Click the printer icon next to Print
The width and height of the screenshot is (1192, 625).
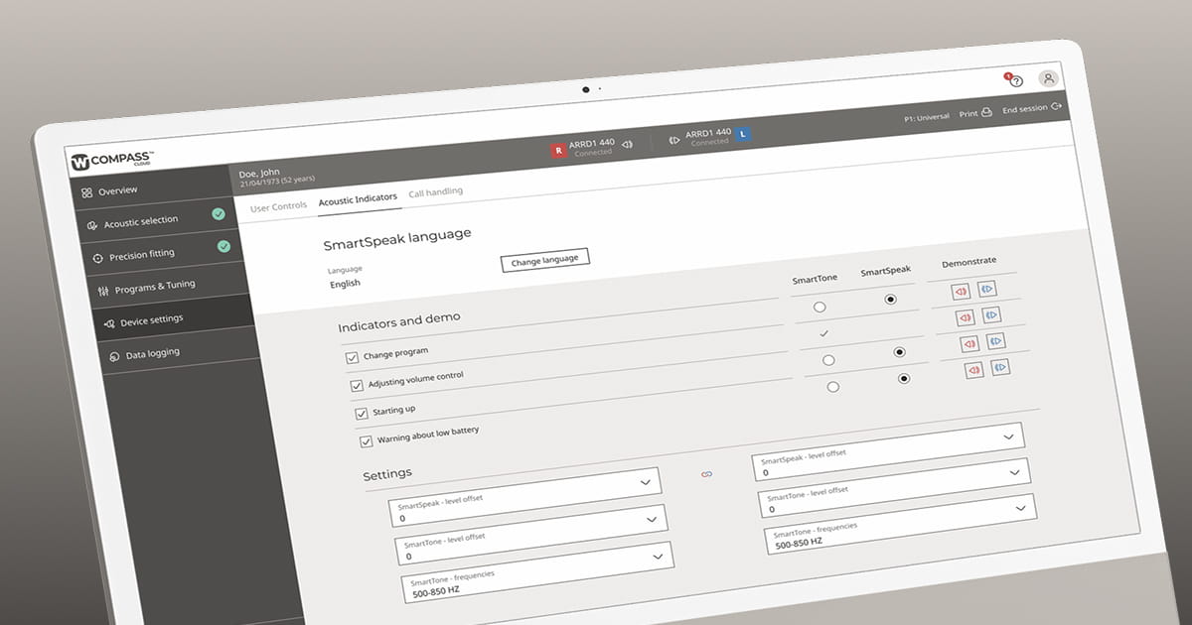[986, 113]
